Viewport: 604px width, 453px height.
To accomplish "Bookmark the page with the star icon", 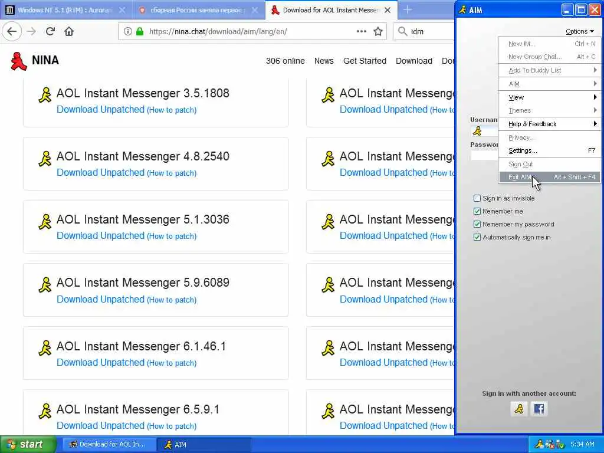I will tap(378, 31).
